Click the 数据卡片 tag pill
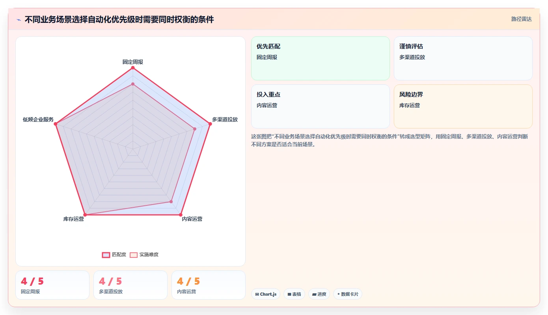Viewport: 548px width, 315px height. click(x=348, y=294)
